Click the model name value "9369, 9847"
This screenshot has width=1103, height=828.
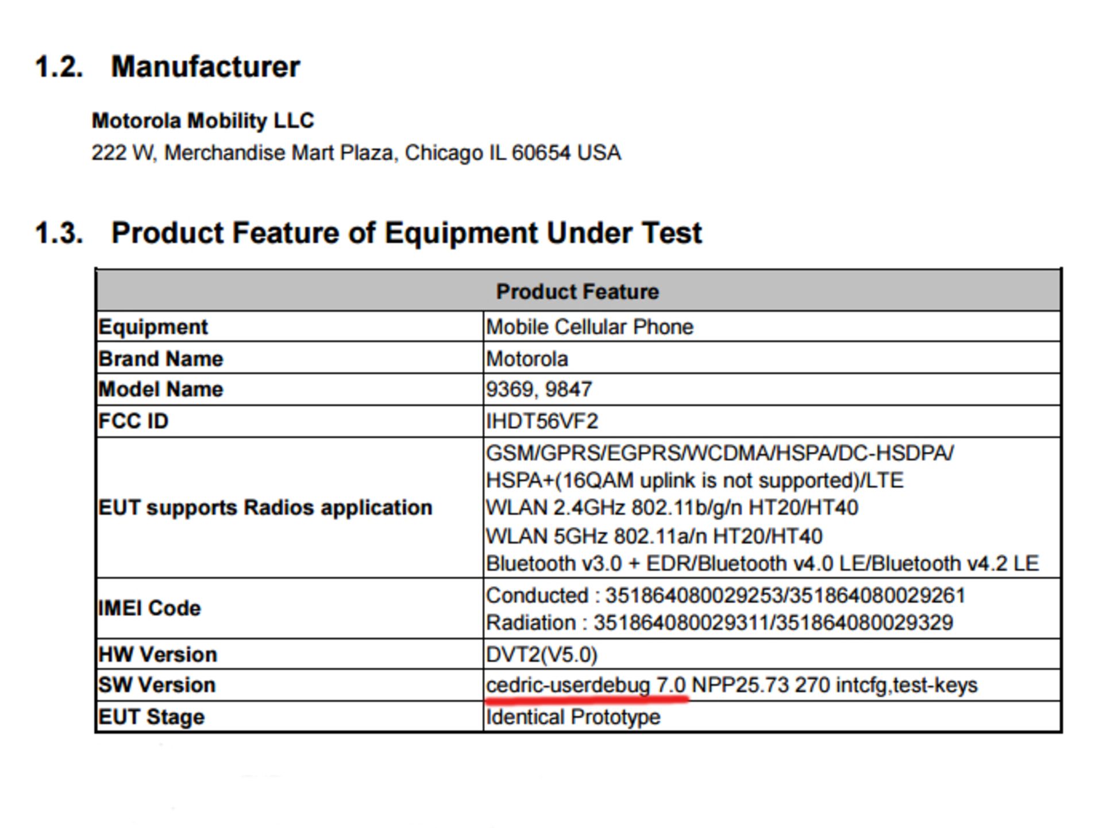pos(538,390)
